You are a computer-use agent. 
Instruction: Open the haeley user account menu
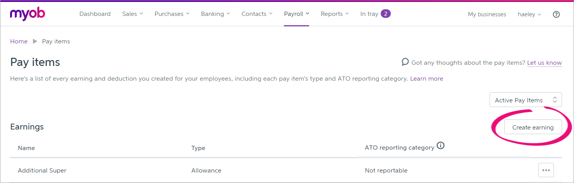[x=529, y=14]
